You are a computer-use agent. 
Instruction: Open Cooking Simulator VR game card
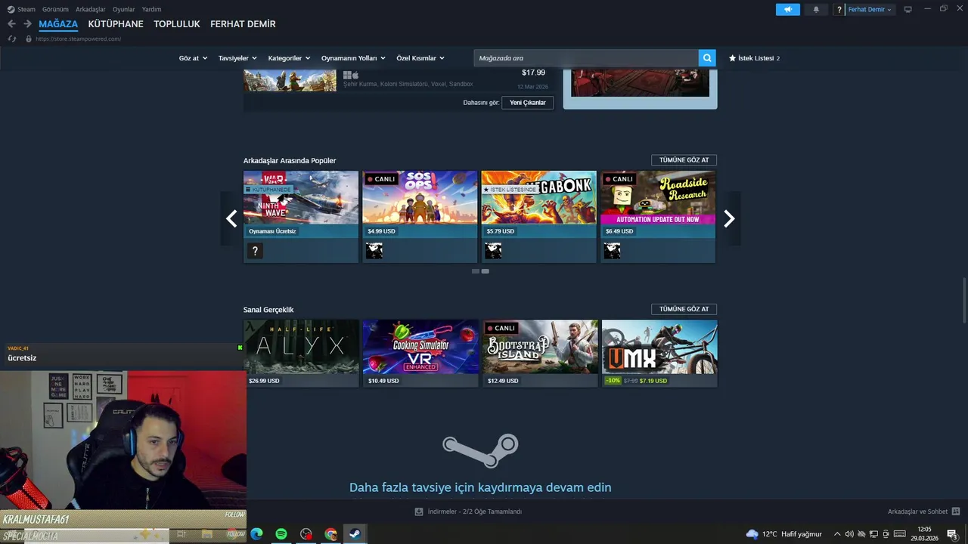point(420,353)
